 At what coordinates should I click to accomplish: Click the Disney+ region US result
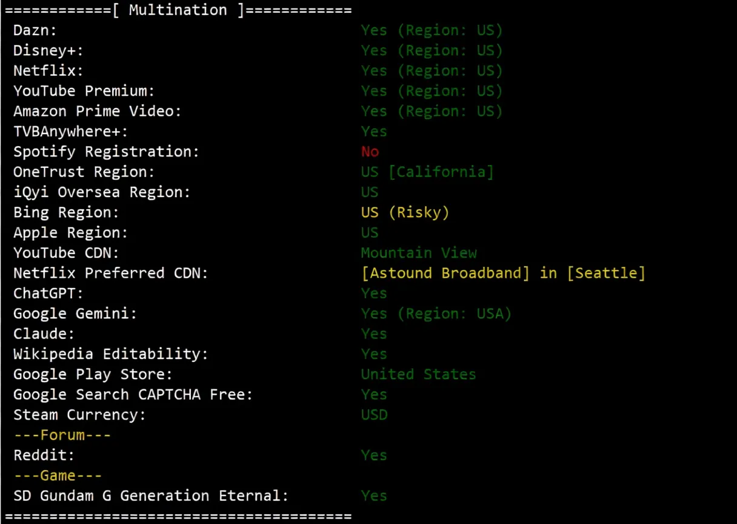[x=432, y=50]
